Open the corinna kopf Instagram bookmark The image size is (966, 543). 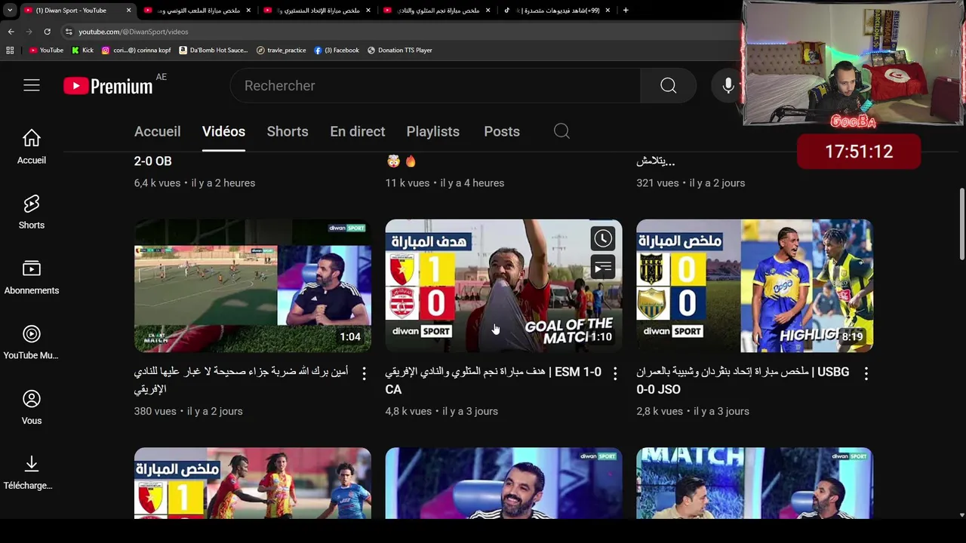137,51
